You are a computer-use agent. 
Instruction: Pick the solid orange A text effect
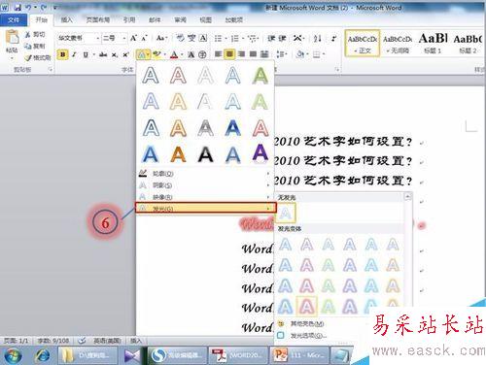178,154
